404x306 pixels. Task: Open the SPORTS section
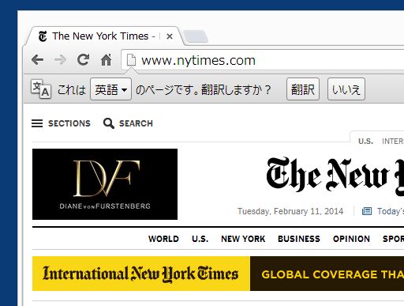click(x=393, y=239)
